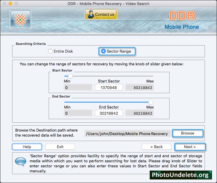The height and width of the screenshot is (183, 217).
Task: Click the DDR application logo icon
Action: pyautogui.click(x=20, y=20)
